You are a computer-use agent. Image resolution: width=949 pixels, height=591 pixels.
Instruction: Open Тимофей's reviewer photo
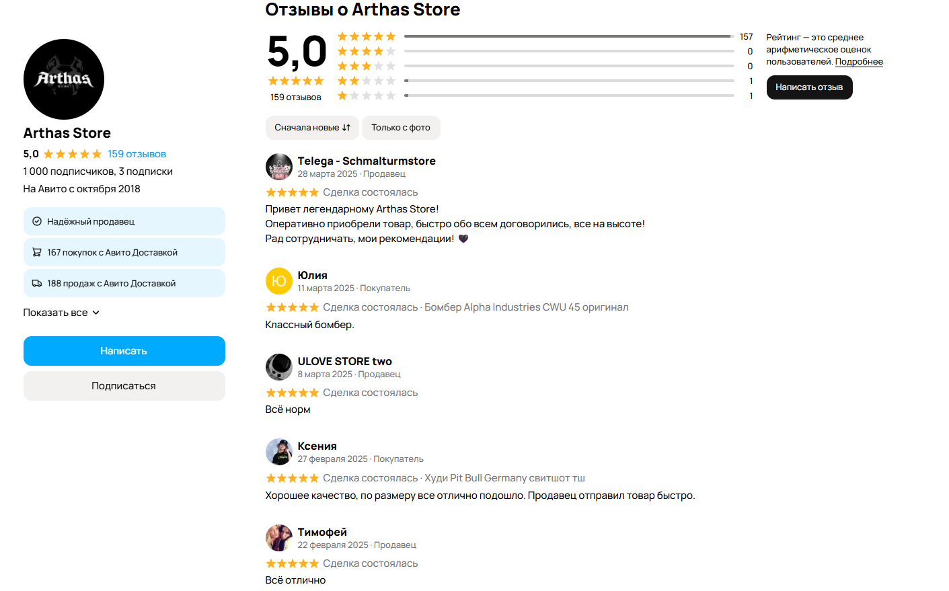click(x=278, y=538)
